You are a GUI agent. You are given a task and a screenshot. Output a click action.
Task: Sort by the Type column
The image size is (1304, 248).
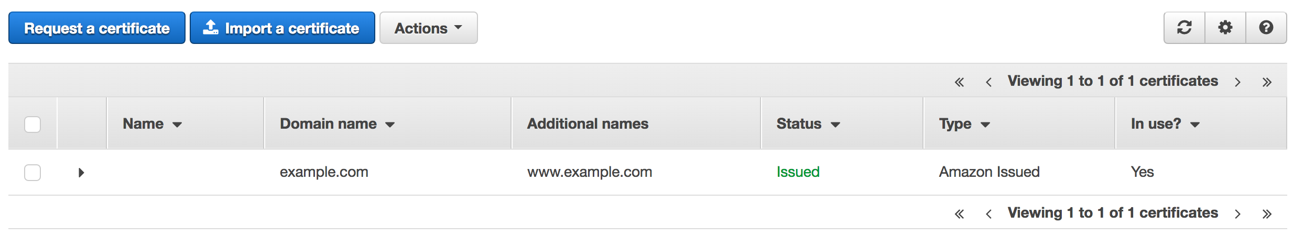pyautogui.click(x=964, y=124)
